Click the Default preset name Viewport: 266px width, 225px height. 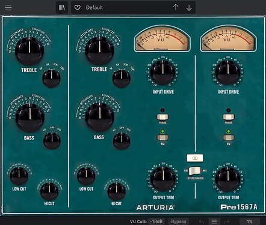(94, 8)
